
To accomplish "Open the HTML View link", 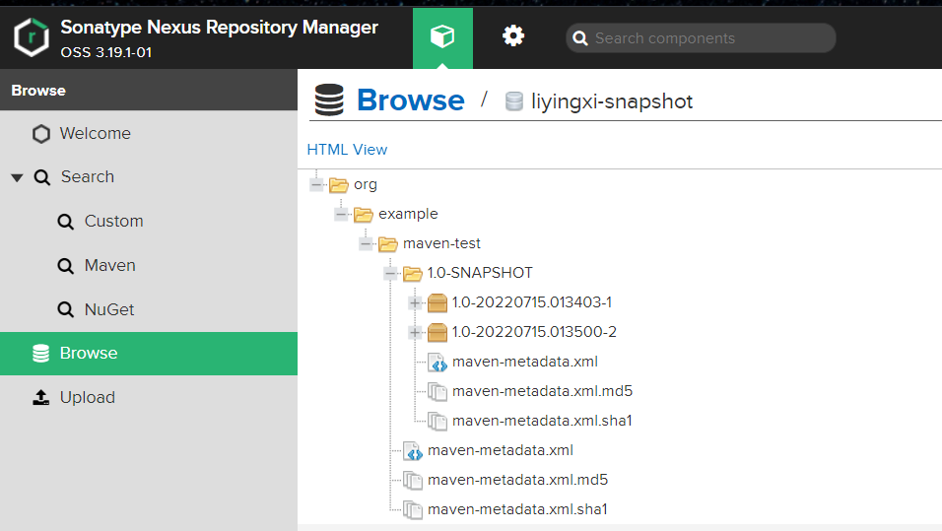I will [x=347, y=150].
